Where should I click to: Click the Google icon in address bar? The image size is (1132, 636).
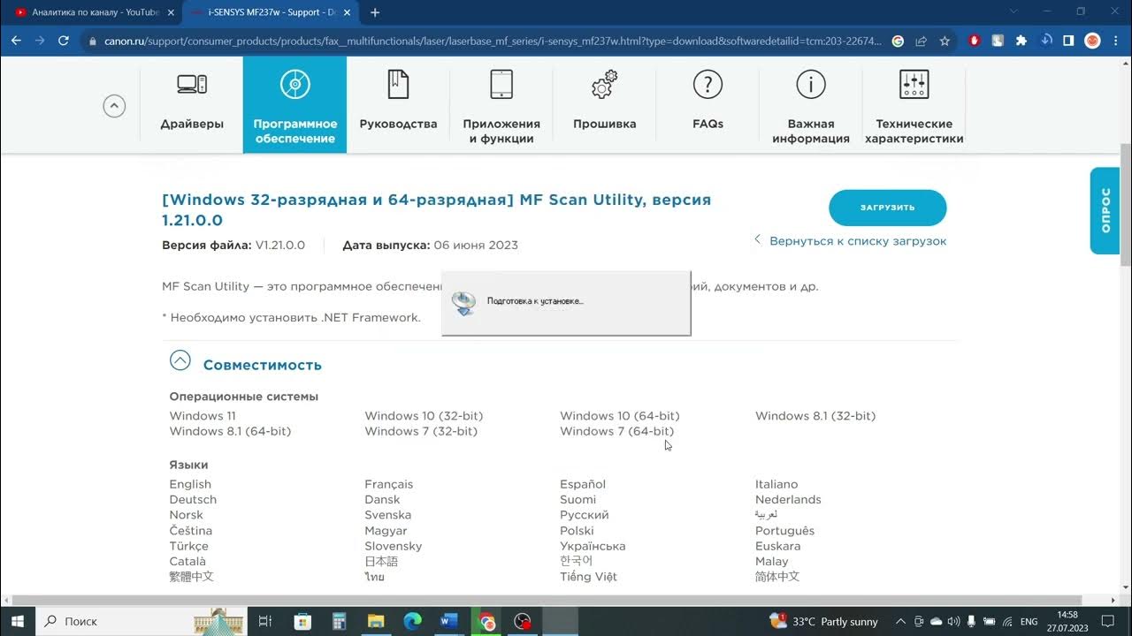tap(898, 41)
